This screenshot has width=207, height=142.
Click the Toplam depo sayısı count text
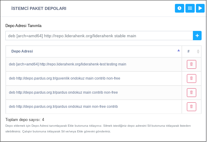(25, 119)
